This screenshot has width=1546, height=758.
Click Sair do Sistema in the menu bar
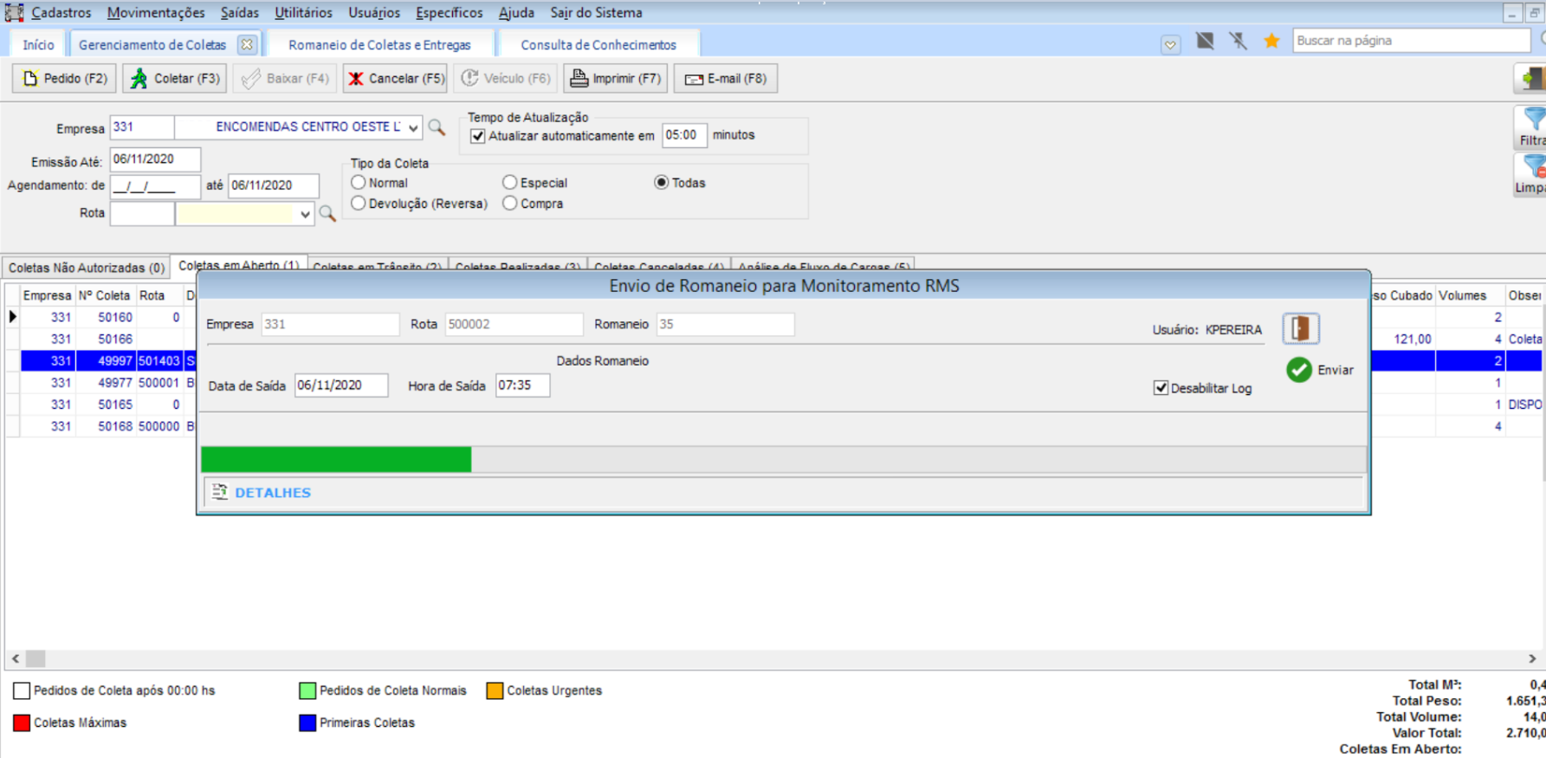[x=596, y=13]
